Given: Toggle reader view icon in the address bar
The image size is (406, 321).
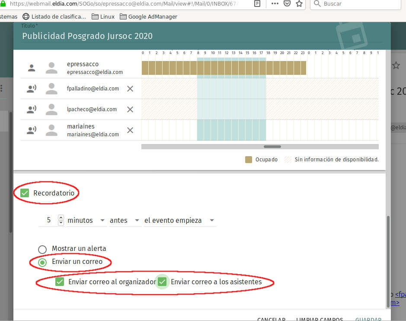Looking at the screenshot, I should pyautogui.click(x=257, y=4).
